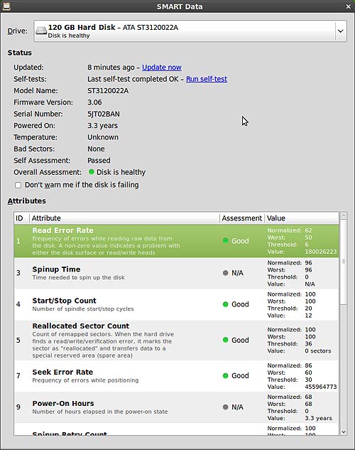The width and height of the screenshot is (355, 450).
Task: Click green Good icon for Reallocated Sector Count
Action: coord(226,340)
